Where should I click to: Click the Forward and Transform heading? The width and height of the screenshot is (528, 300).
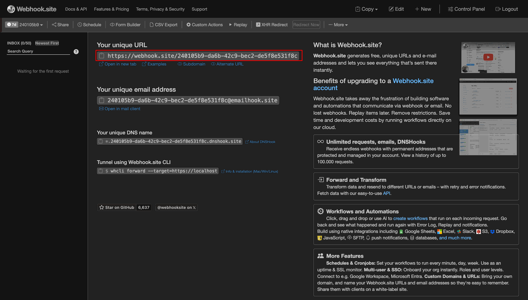click(x=356, y=180)
